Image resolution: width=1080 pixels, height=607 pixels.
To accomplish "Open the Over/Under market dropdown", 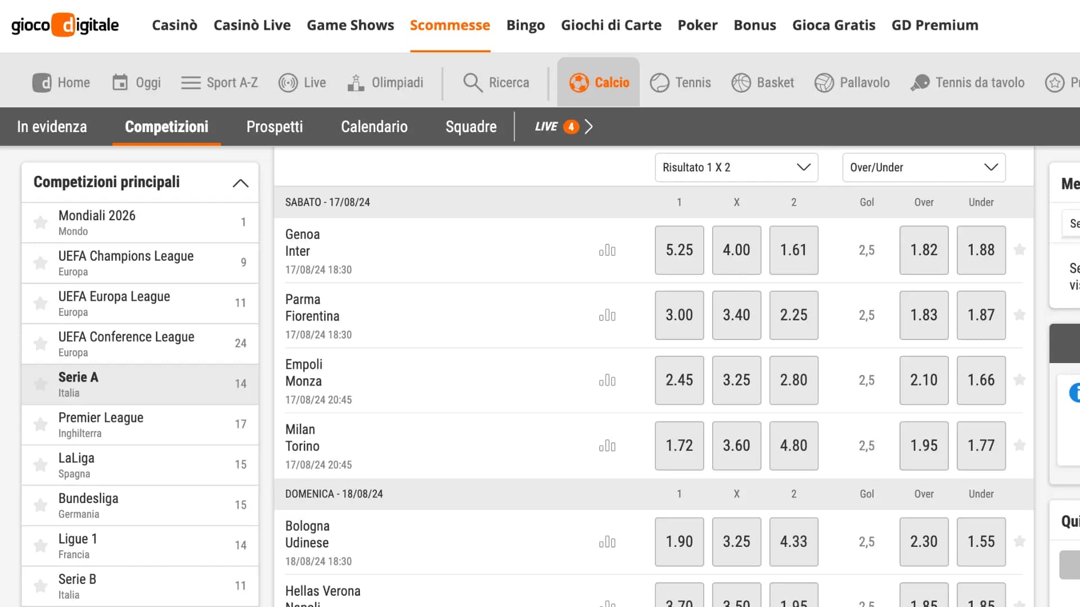I will click(923, 167).
